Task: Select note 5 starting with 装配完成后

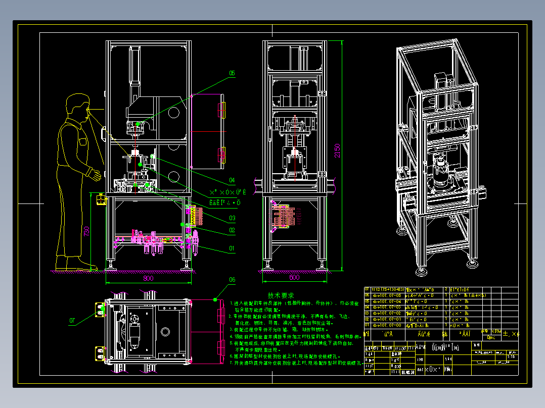Action: pos(292,346)
